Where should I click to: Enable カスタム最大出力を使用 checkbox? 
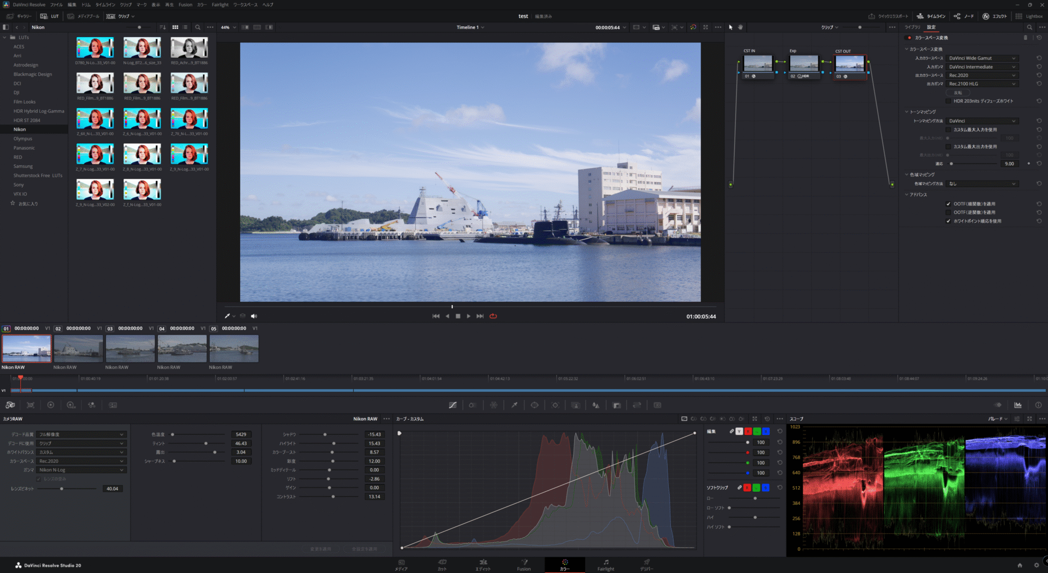pyautogui.click(x=948, y=147)
